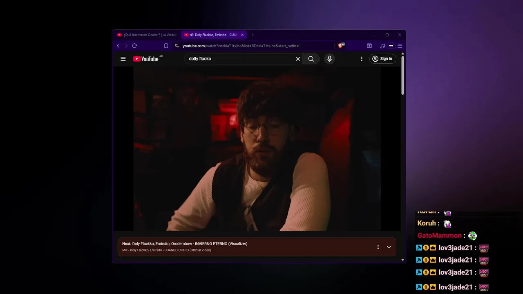Click the page vertical scrollbar thumb

point(402,76)
